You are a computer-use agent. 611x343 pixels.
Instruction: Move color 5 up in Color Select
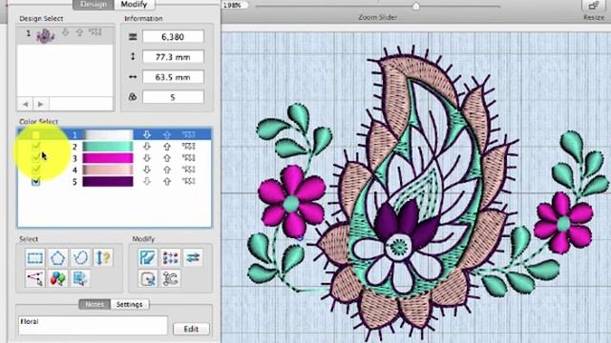pos(167,182)
